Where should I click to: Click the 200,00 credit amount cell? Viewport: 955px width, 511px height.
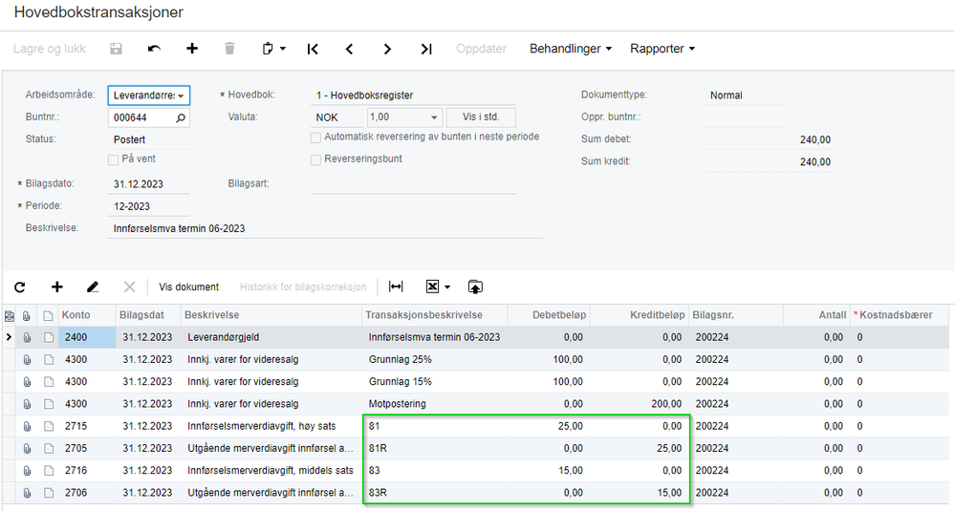[x=639, y=404]
